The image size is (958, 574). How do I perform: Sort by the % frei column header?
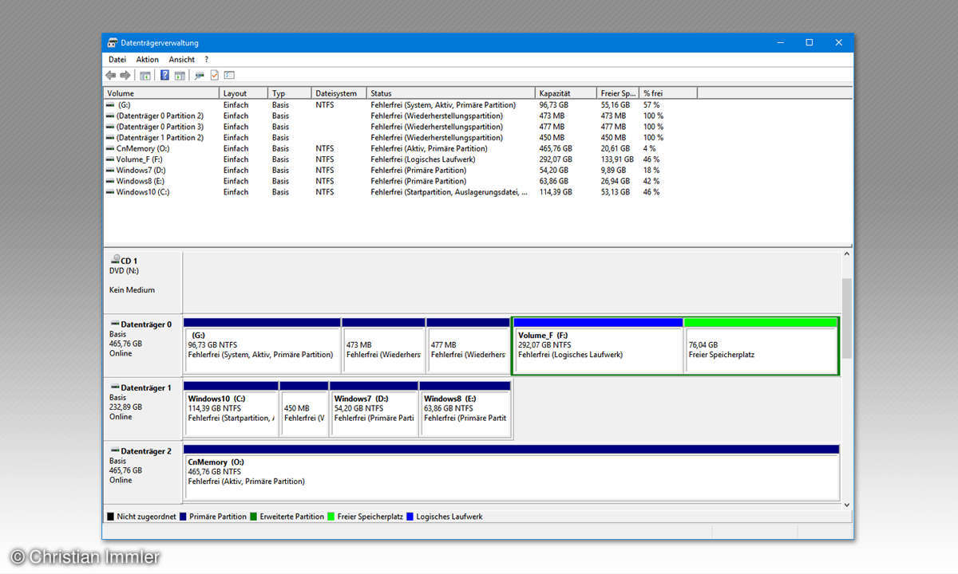668,93
